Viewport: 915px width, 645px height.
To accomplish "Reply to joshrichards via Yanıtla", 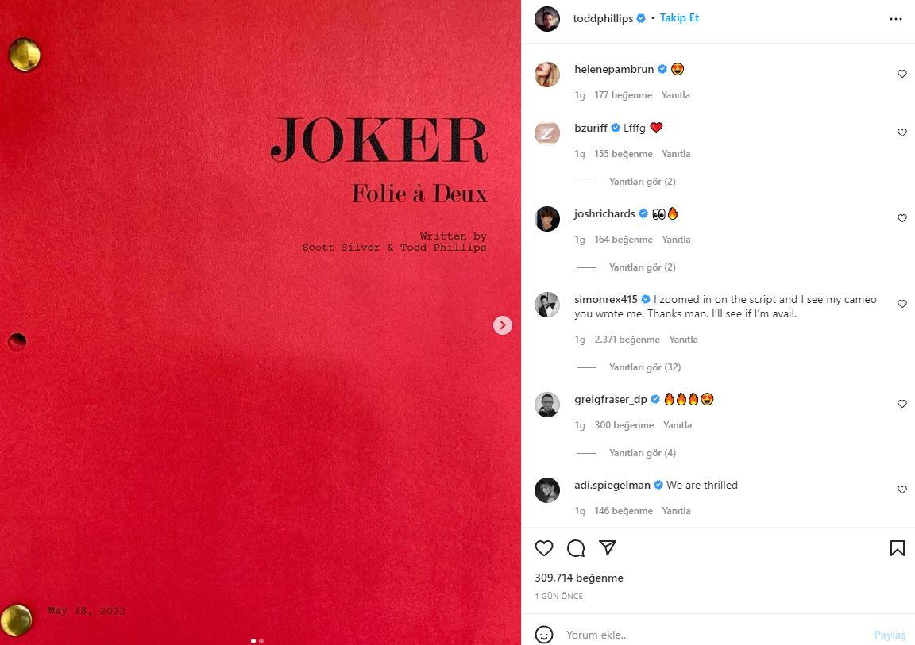I will (x=677, y=240).
